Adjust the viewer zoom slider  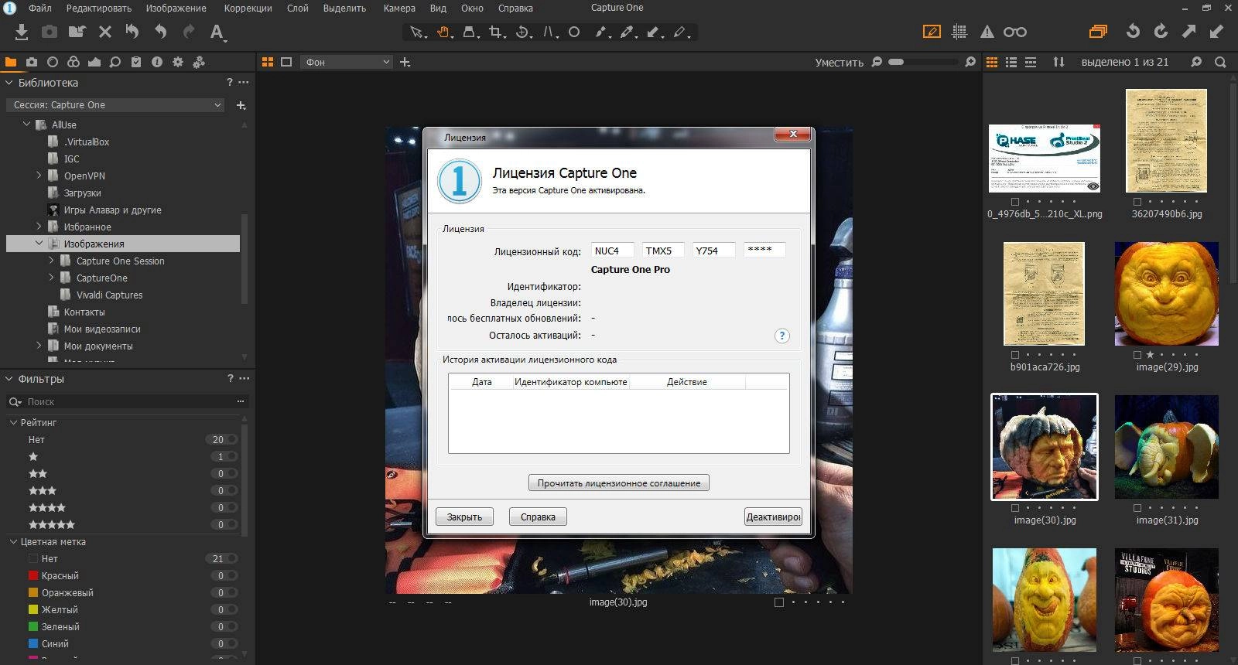click(923, 62)
